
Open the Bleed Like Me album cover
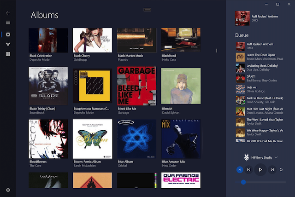coord(136,86)
